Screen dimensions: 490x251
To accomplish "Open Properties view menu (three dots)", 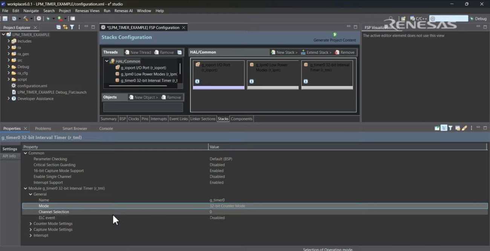I will click(471, 128).
